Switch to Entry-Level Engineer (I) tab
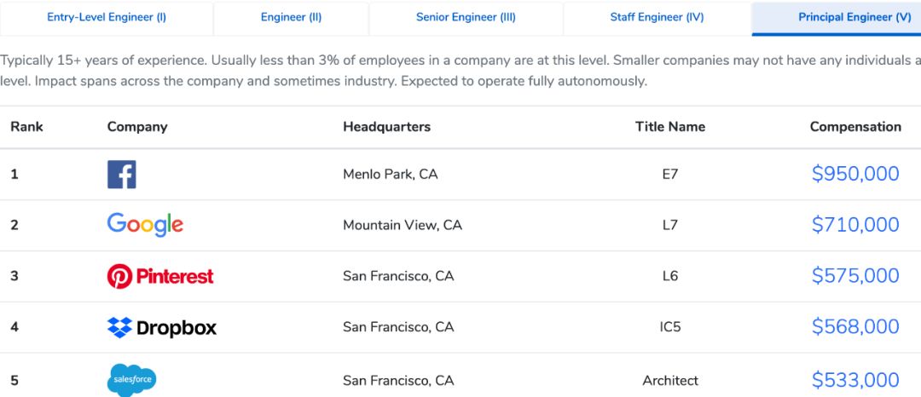 (x=107, y=18)
